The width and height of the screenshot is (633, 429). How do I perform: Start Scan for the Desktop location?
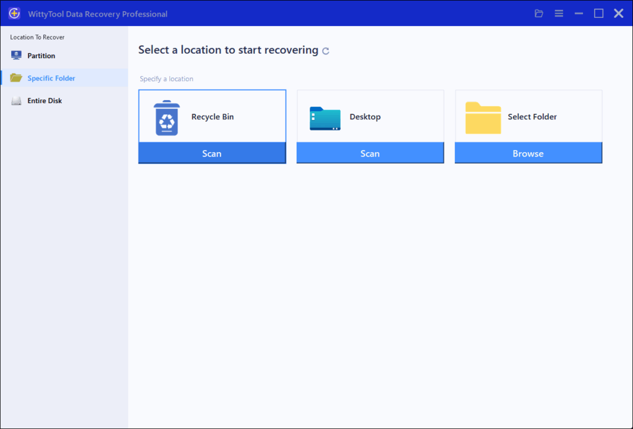point(370,153)
